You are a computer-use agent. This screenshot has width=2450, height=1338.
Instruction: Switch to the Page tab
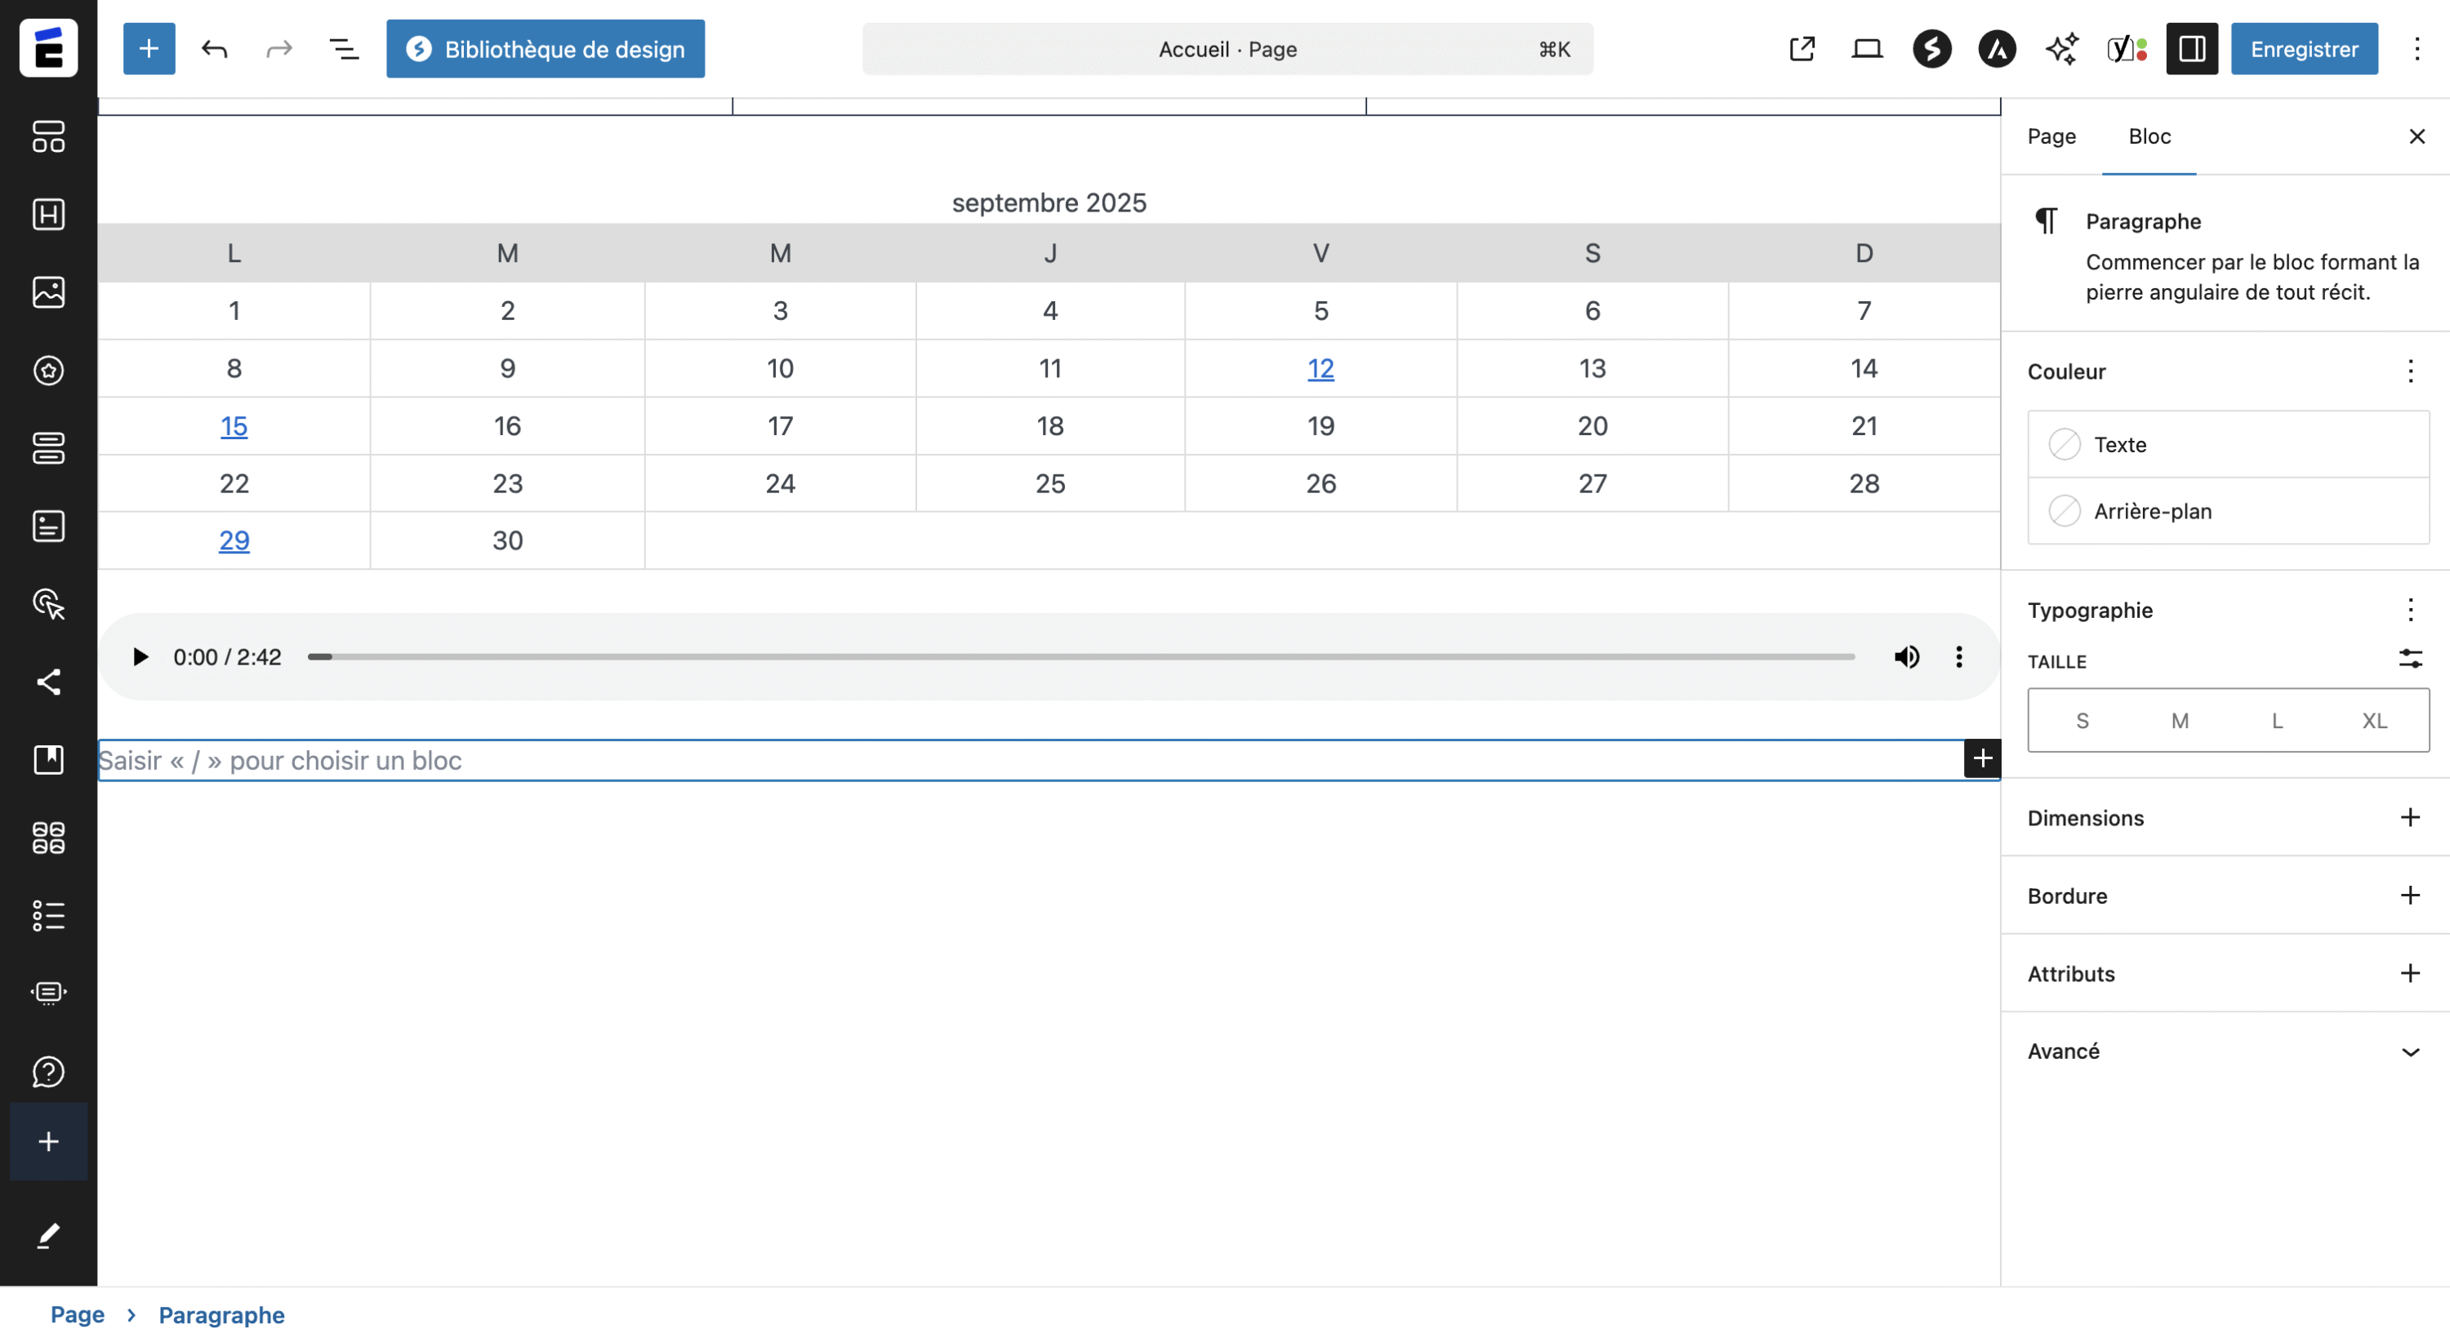click(2051, 136)
